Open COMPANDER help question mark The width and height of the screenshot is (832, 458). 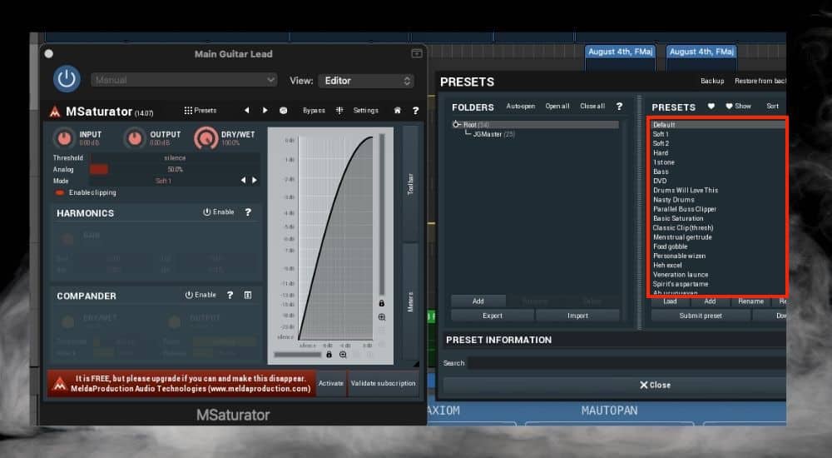point(230,295)
